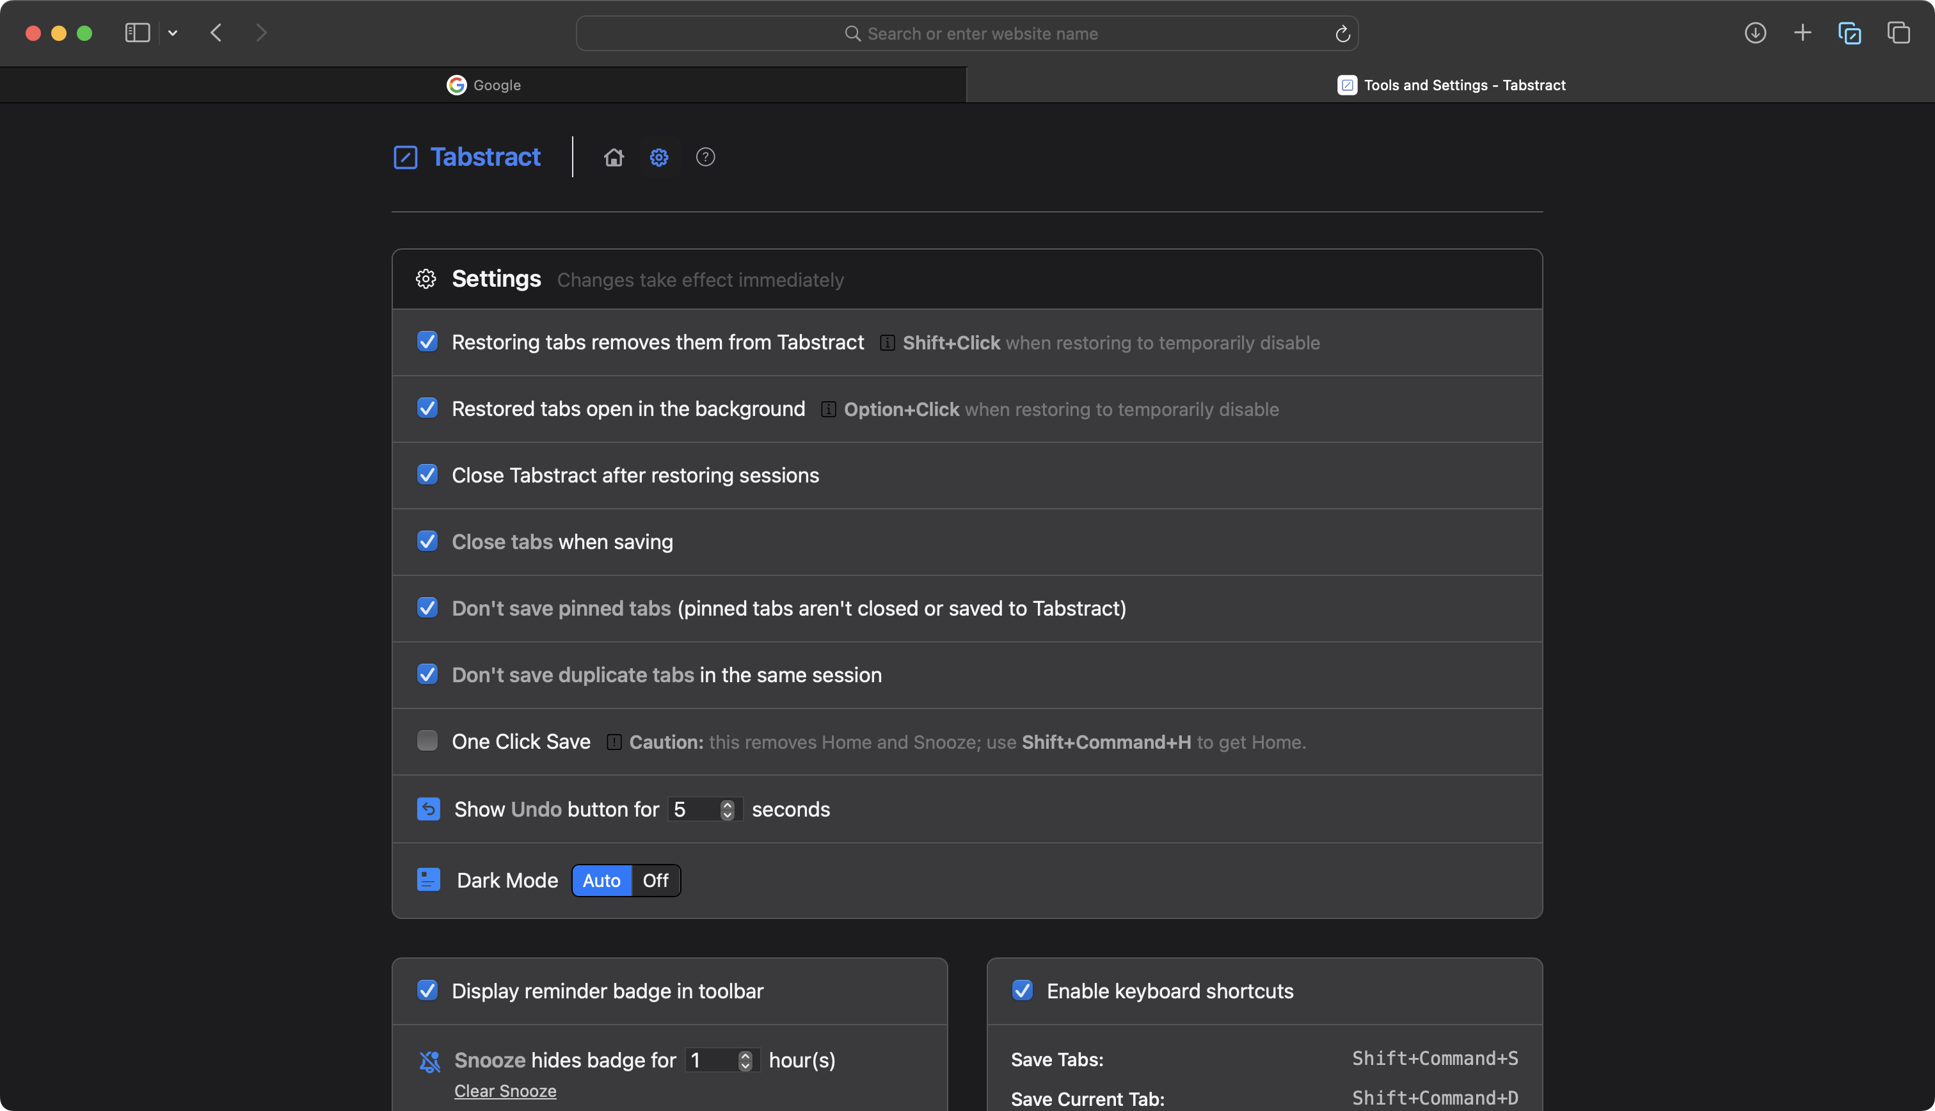The width and height of the screenshot is (1935, 1111).
Task: Adjust the Snooze hours stepper
Action: click(x=745, y=1060)
